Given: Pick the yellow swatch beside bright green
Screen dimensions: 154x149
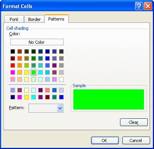Looking at the screenshot, I should [27, 72].
